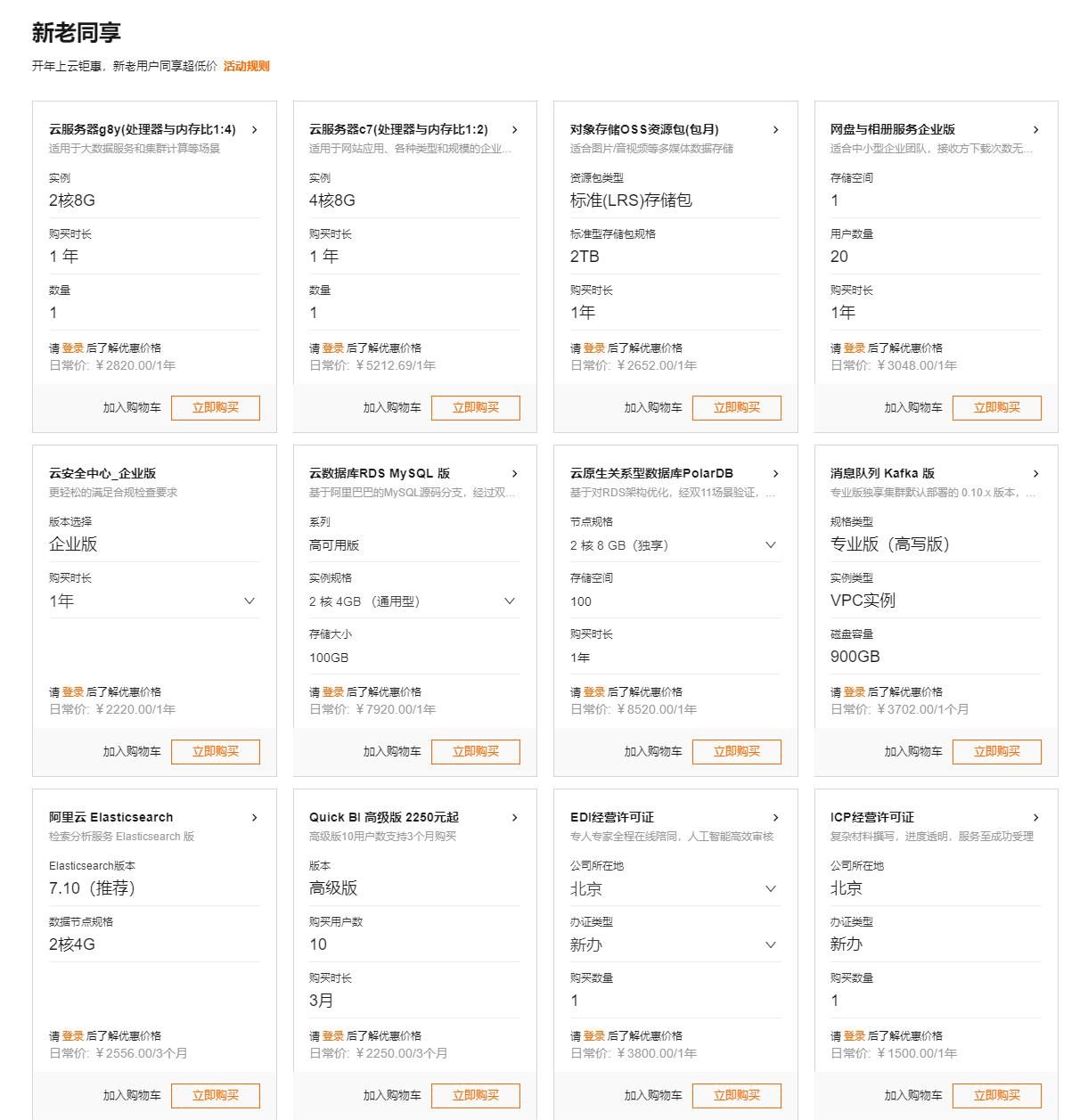Open the 云原生关系型数据库PolarDB card arrow
This screenshot has width=1088, height=1120.
[776, 474]
